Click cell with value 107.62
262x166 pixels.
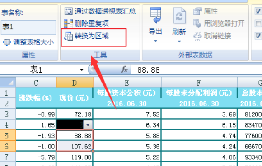coord(75,146)
